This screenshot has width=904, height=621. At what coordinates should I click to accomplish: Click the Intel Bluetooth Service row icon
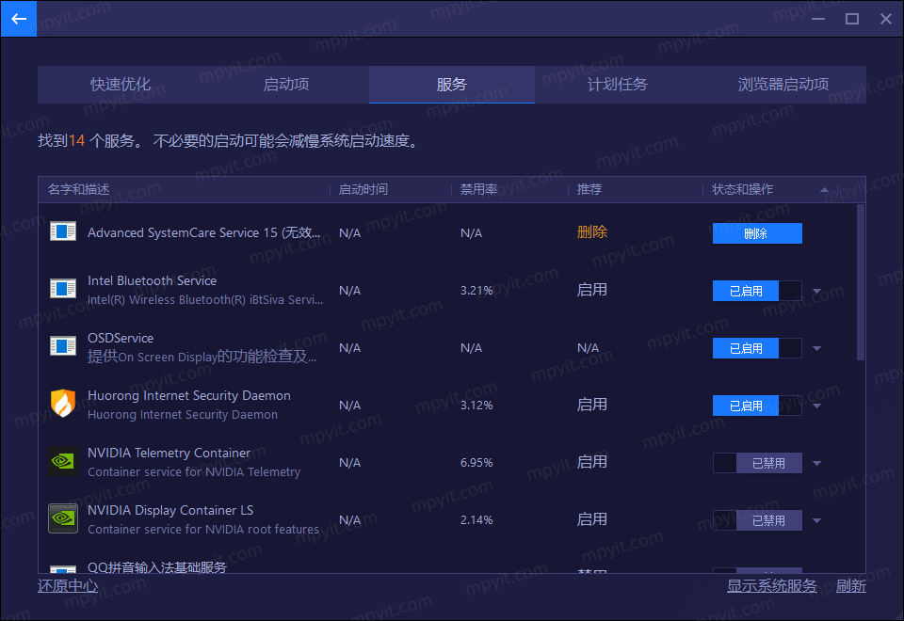(63, 288)
